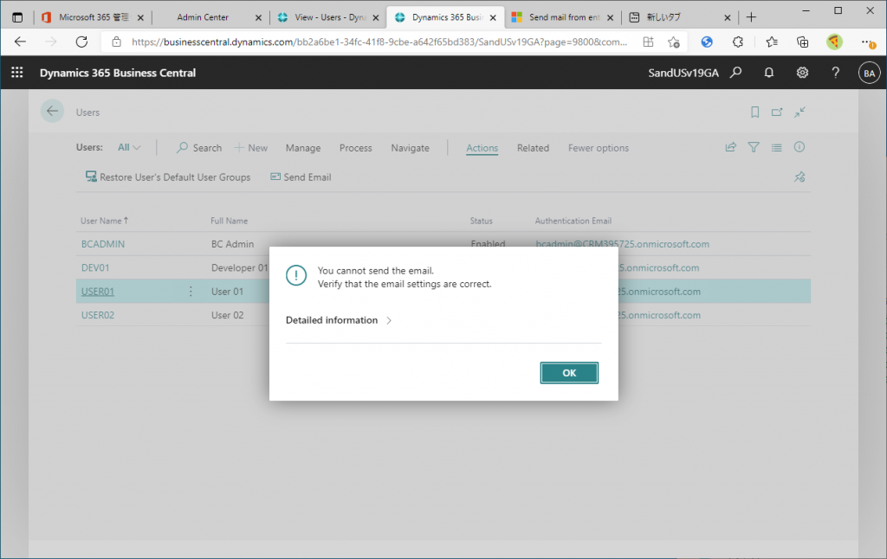
Task: Click Search in the Users list toolbar
Action: coord(199,147)
